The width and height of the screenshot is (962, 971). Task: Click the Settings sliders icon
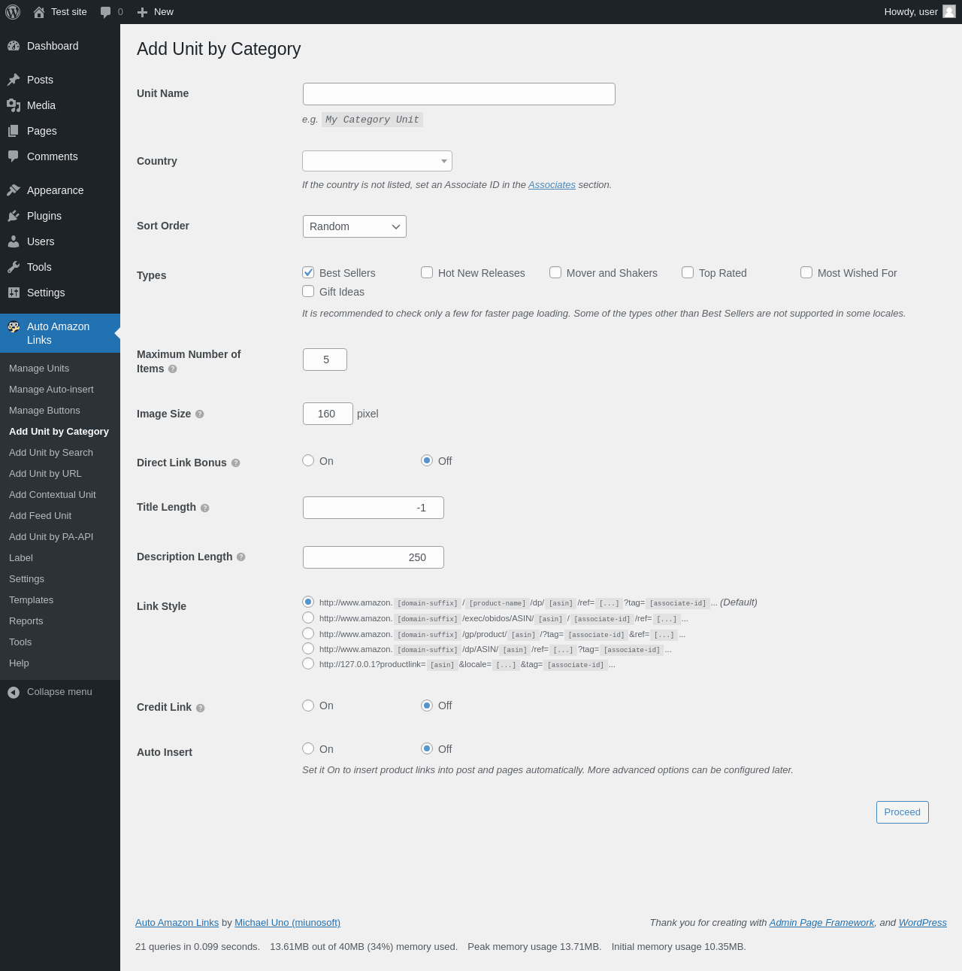[x=14, y=293]
